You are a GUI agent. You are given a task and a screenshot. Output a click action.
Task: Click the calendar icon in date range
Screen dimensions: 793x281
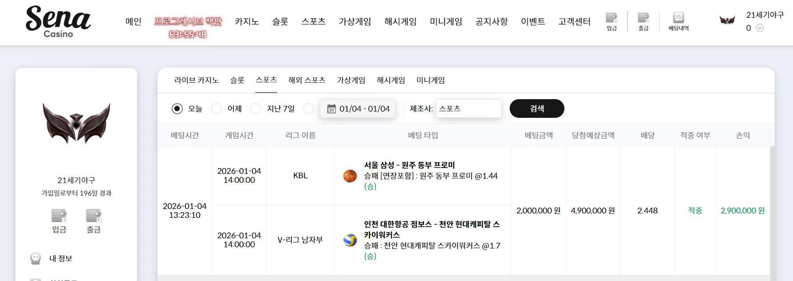point(331,109)
